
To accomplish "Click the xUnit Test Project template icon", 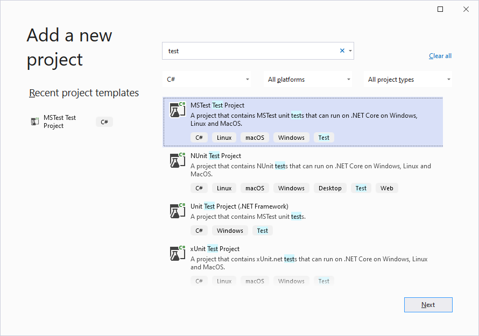I will coord(177,253).
